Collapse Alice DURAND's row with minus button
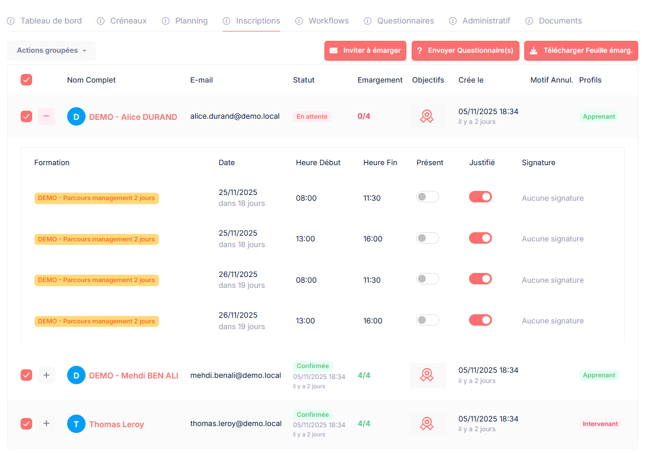This screenshot has height=453, width=655. pyautogui.click(x=46, y=116)
